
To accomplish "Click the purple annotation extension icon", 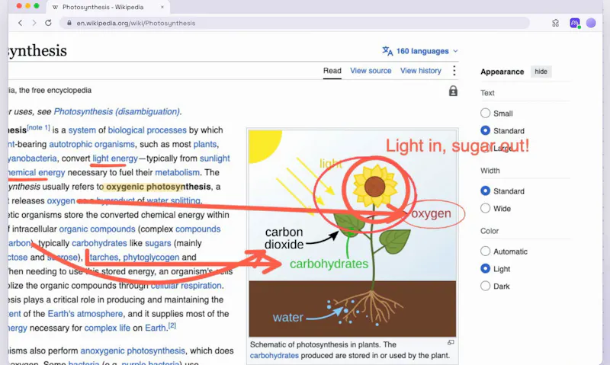I will tap(575, 23).
